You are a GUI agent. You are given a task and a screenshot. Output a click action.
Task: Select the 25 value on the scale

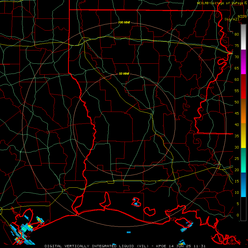[x=237, y=159]
